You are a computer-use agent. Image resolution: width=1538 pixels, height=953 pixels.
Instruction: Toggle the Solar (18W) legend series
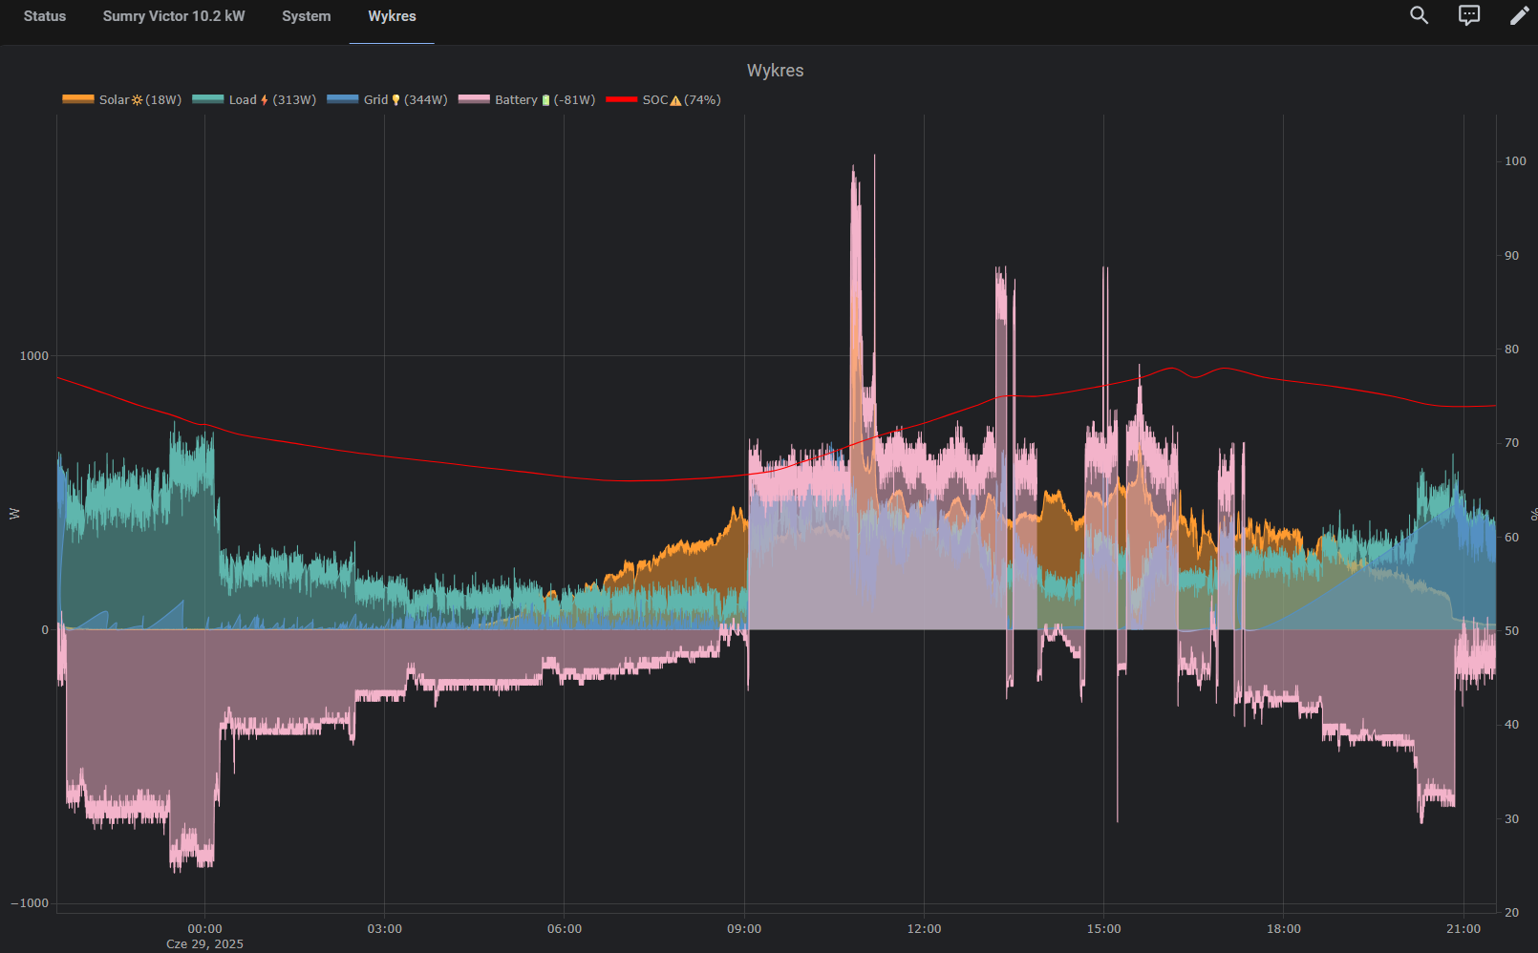coord(122,99)
